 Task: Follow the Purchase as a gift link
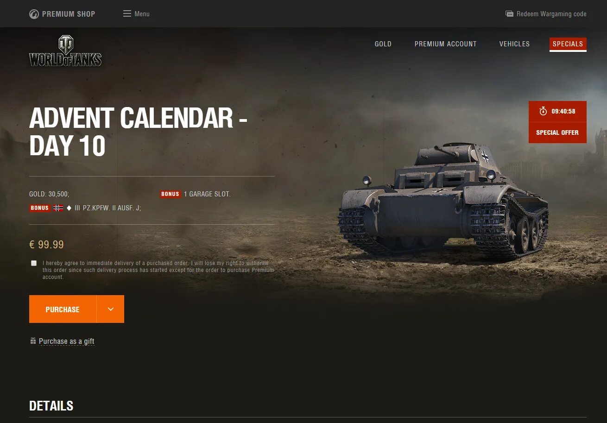point(66,341)
